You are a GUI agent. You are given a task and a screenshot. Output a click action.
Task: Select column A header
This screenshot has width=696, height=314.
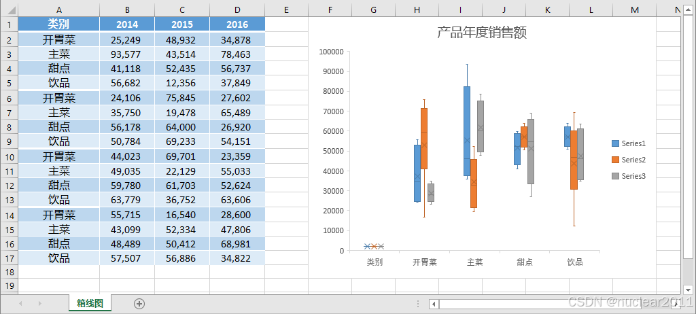point(59,10)
